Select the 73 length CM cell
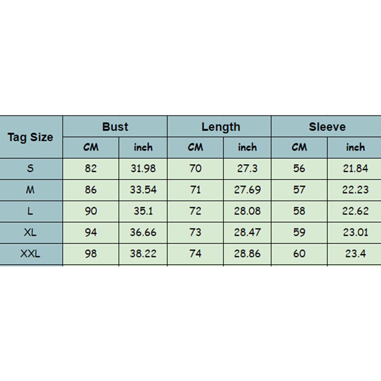The width and height of the screenshot is (381, 381). 195,232
